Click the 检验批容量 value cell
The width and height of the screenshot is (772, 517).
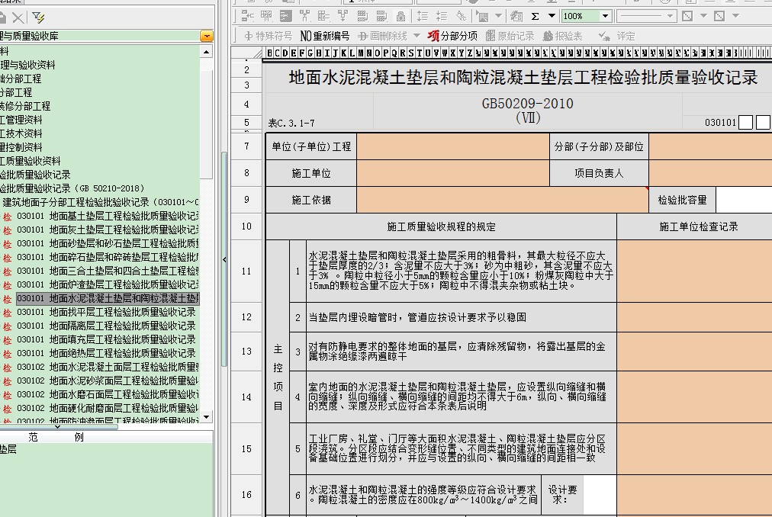[x=744, y=200]
